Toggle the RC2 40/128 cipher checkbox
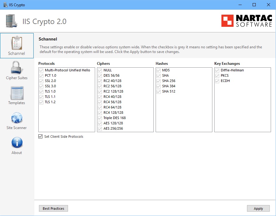The image size is (276, 216). 100,81
